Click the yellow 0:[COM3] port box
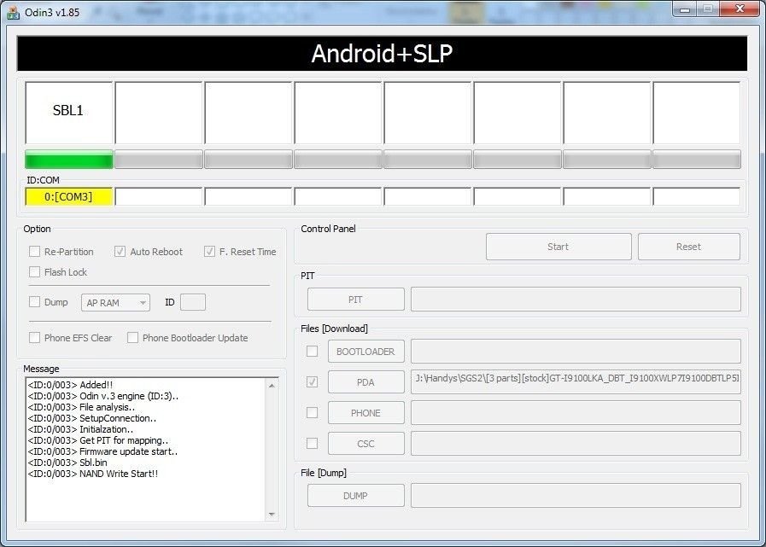This screenshot has height=547, width=766. click(x=69, y=197)
